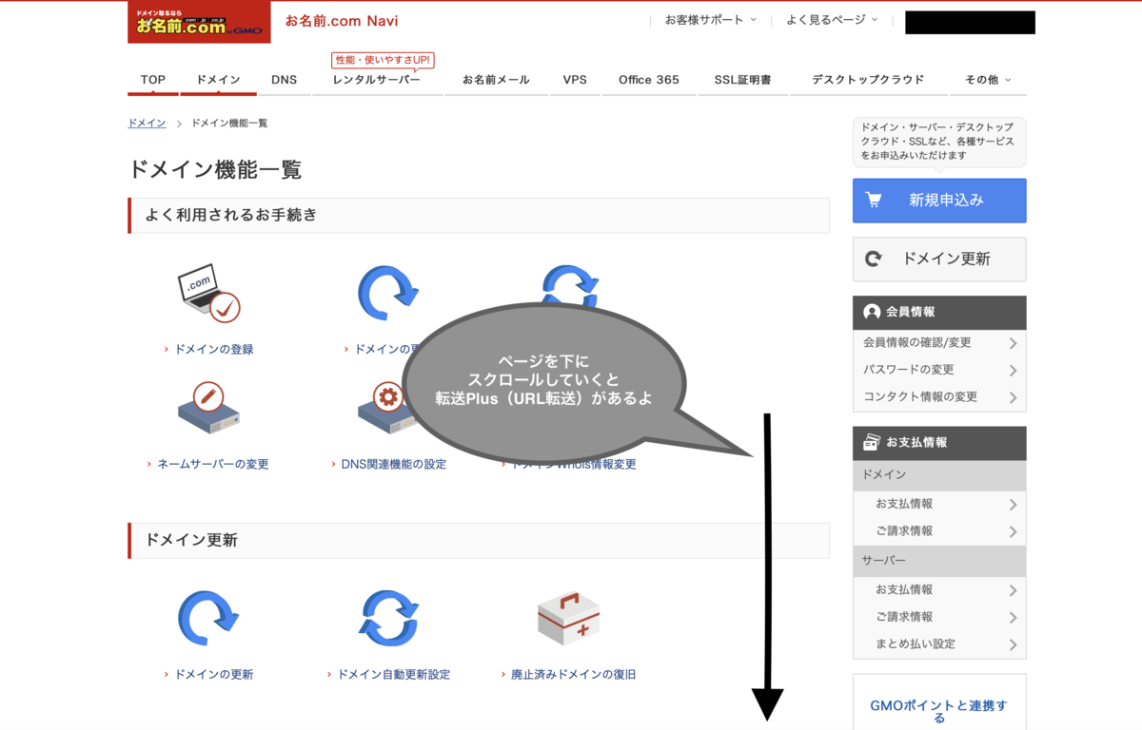Click the 性能・使いやすさUP! badge

pyautogui.click(x=383, y=61)
